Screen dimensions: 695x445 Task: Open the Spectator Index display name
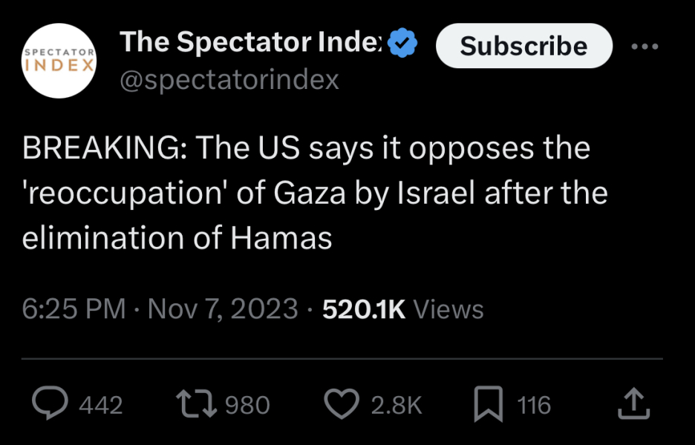click(249, 42)
